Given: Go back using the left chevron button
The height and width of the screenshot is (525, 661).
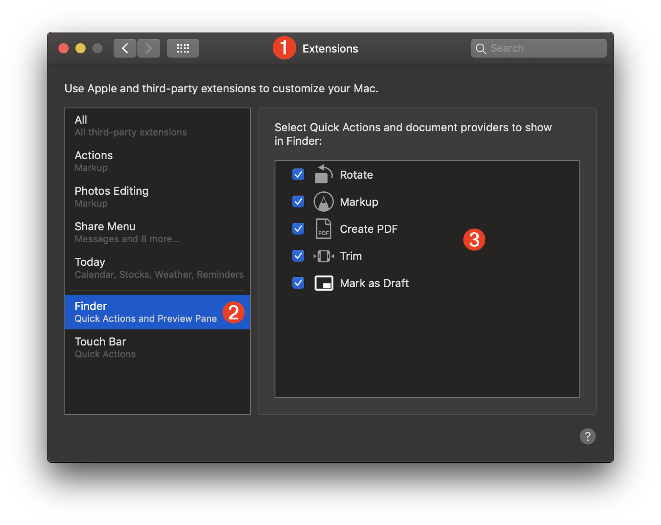Looking at the screenshot, I should coord(125,48).
